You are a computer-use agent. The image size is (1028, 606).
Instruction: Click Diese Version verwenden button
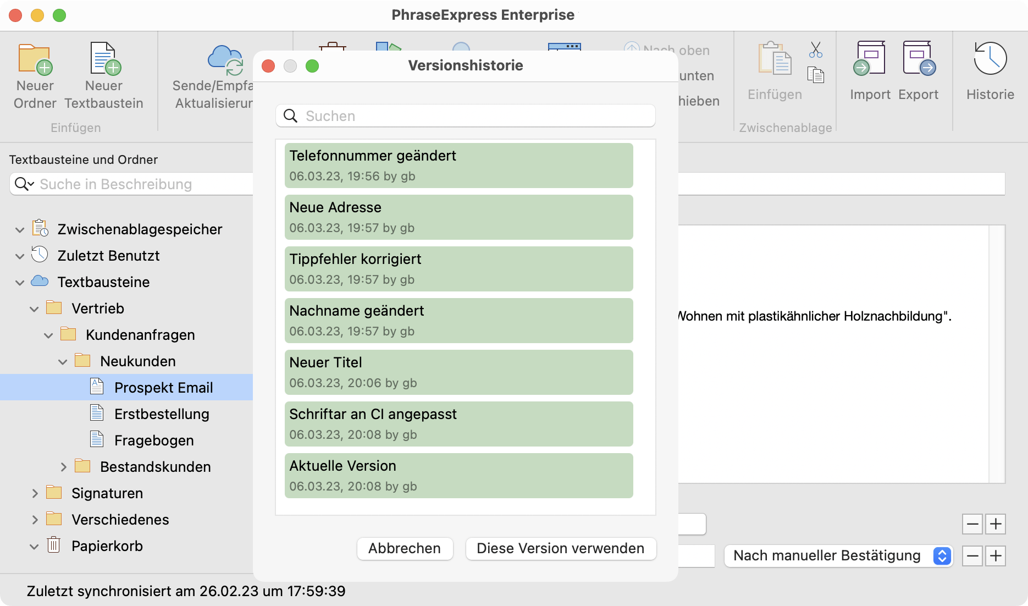click(x=561, y=548)
